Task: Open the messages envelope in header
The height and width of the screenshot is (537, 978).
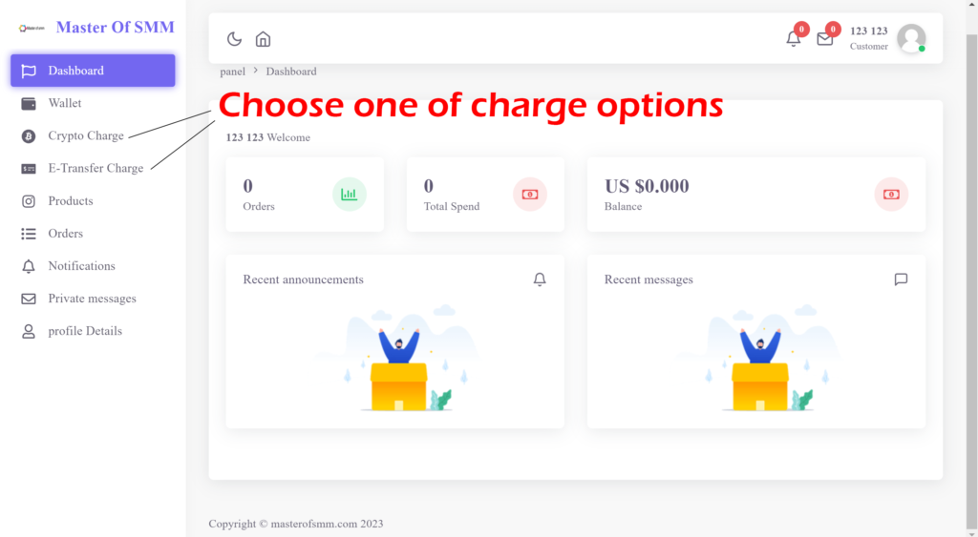Action: click(824, 39)
